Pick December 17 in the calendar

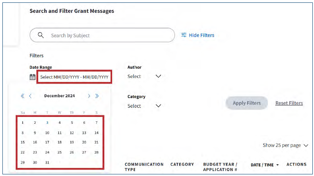(47, 142)
